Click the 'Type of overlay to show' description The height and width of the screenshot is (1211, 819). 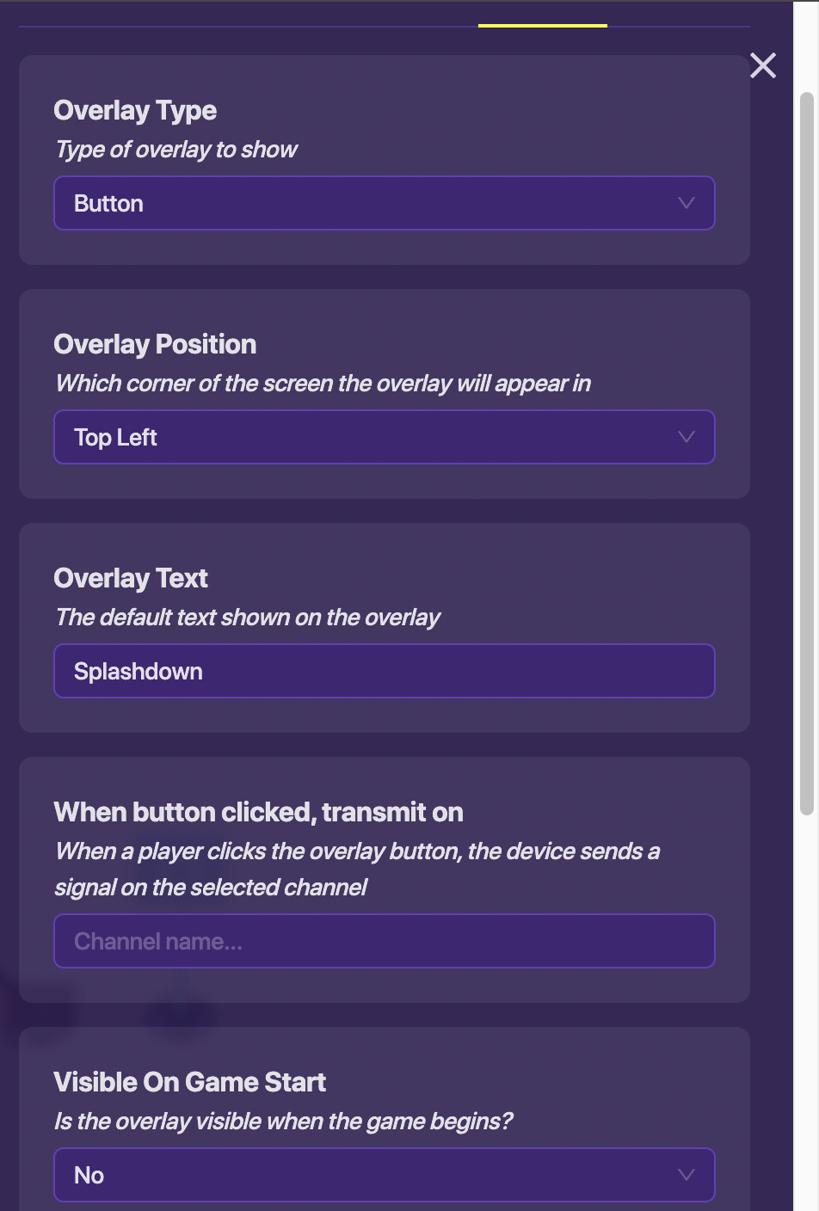pyautogui.click(x=176, y=150)
